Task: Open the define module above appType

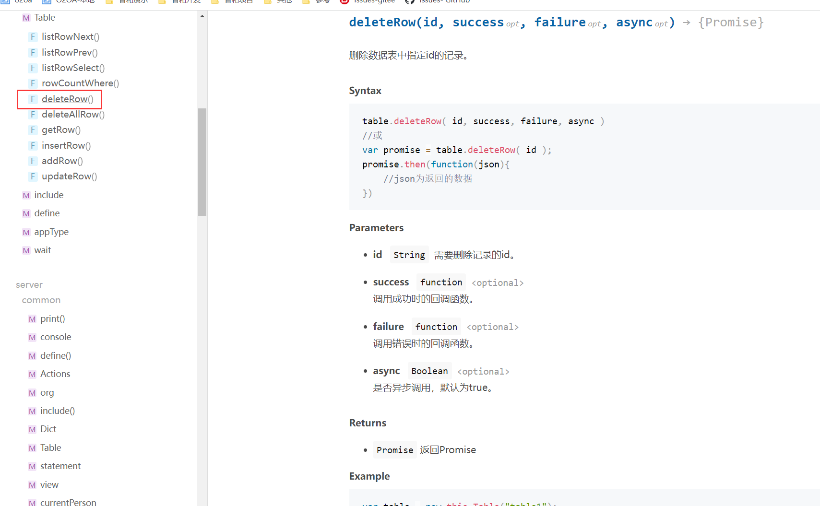Action: tap(47, 213)
